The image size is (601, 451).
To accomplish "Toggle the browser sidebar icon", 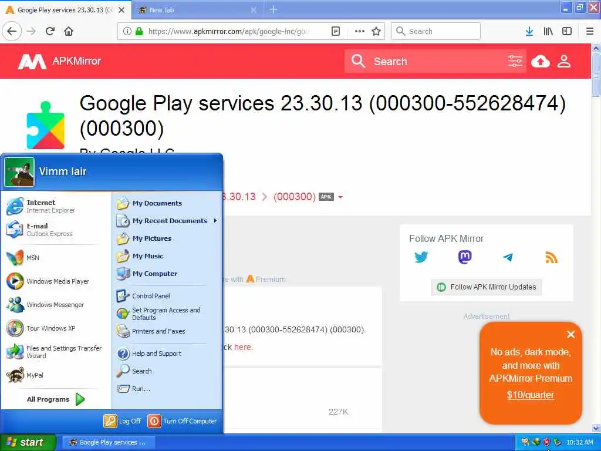I will pos(567,32).
